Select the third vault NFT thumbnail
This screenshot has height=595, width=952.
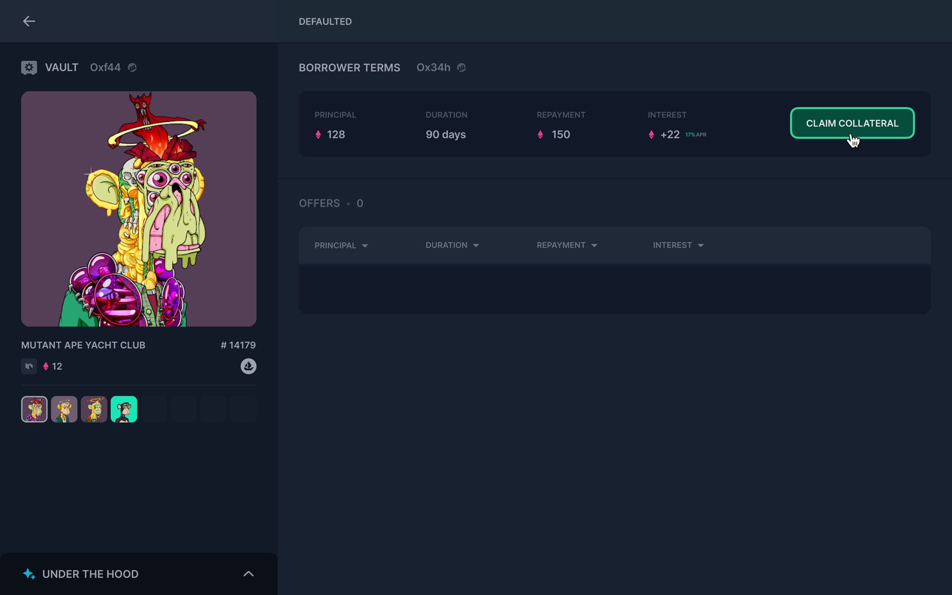(94, 409)
